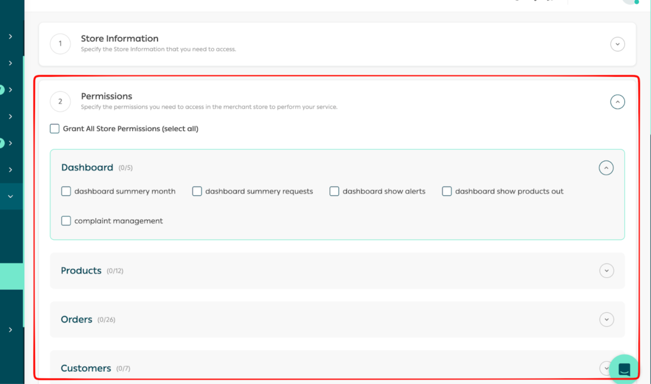651x384 pixels.
Task: Click the step 2 number circle
Action: tap(60, 102)
